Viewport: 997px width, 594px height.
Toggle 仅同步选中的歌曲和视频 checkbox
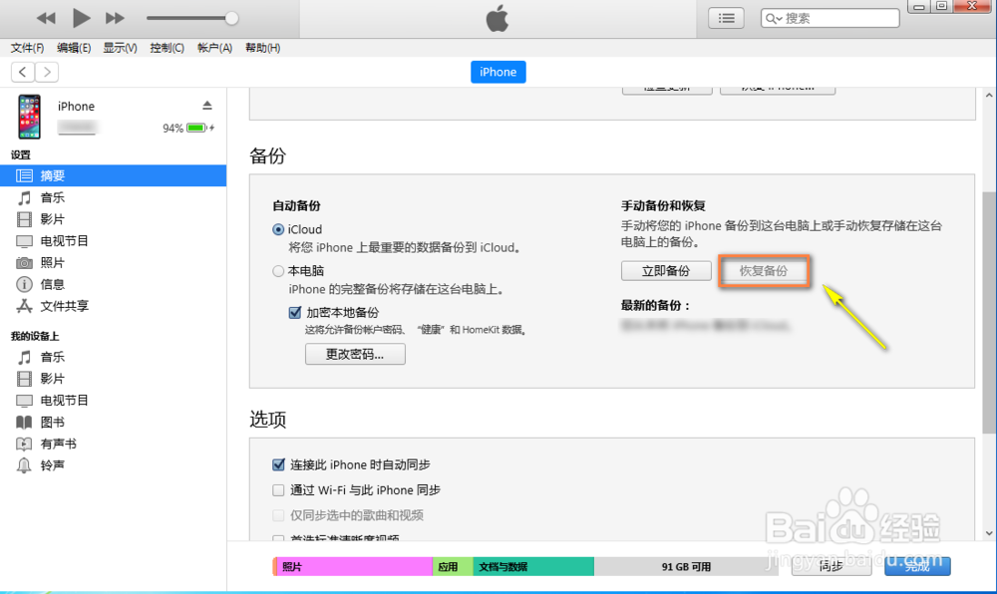(278, 515)
